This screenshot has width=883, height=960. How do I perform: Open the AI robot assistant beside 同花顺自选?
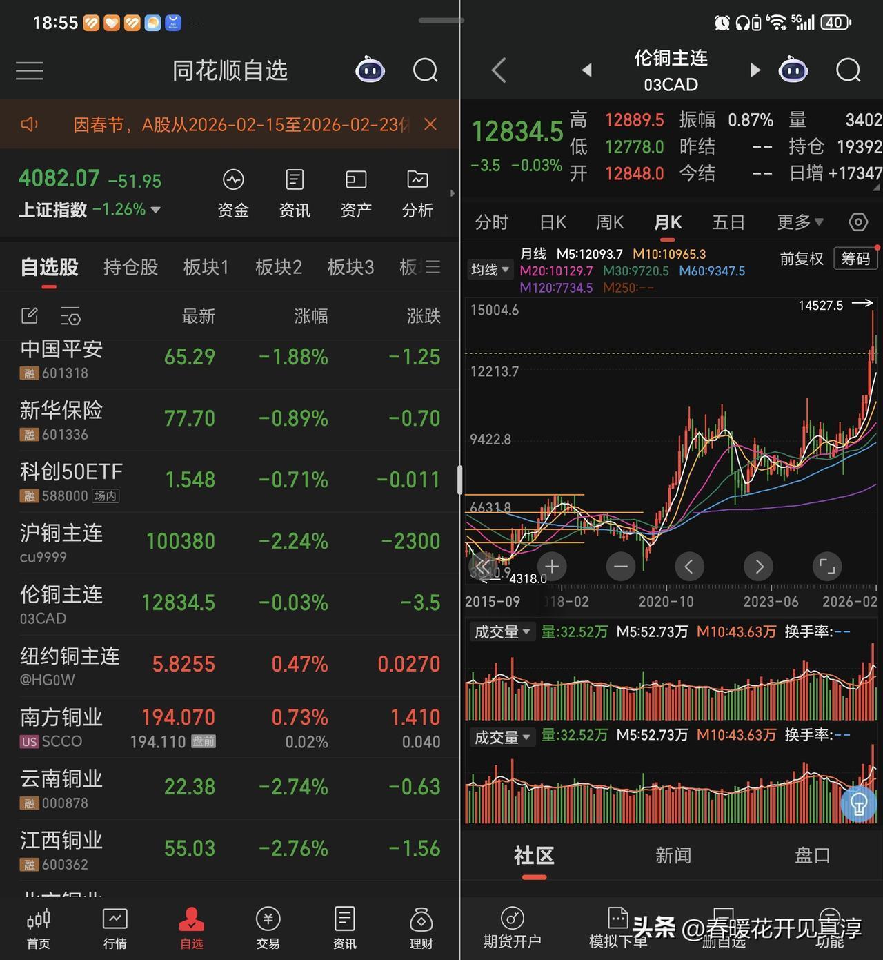pyautogui.click(x=370, y=70)
